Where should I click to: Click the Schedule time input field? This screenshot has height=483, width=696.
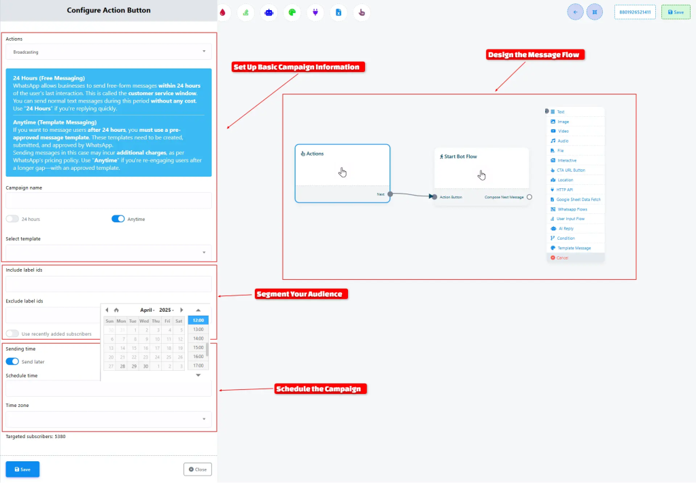coord(108,389)
